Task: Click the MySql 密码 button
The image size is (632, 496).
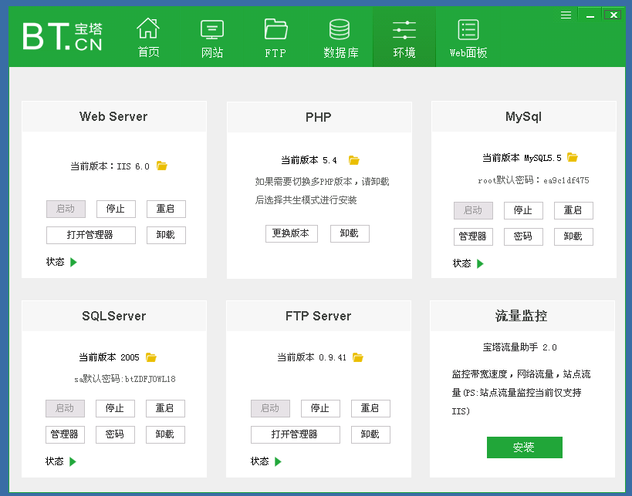Action: click(x=523, y=236)
